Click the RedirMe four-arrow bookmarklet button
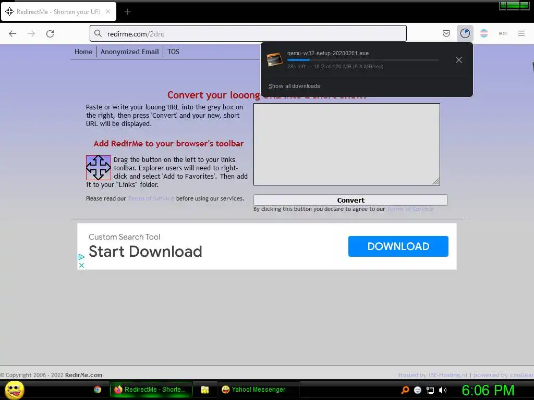Viewport: 534px width, 400px height. click(x=99, y=168)
